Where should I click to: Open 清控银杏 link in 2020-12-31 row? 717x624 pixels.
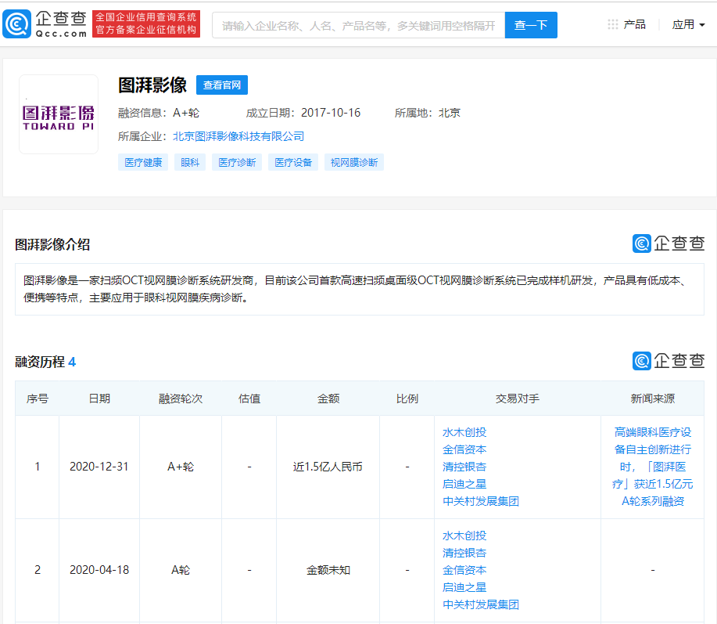click(x=464, y=467)
